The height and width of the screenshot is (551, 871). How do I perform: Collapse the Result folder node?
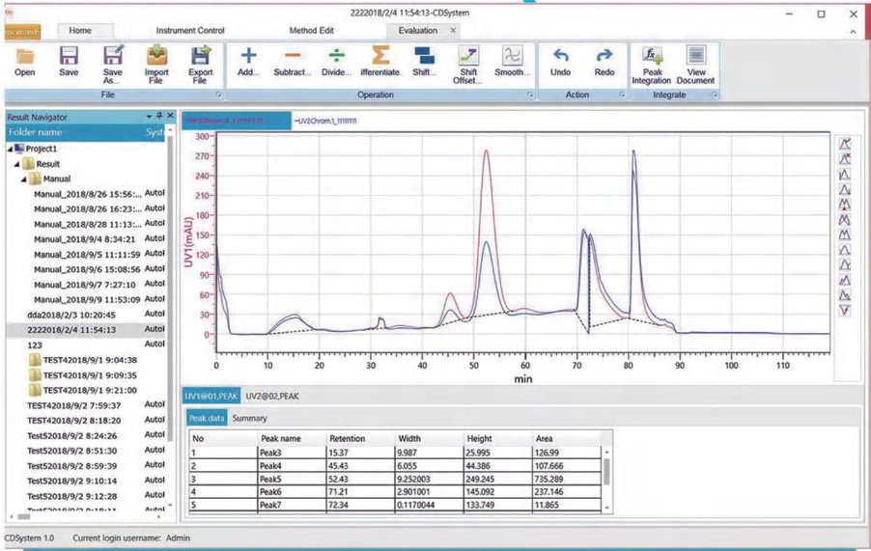pos(16,164)
